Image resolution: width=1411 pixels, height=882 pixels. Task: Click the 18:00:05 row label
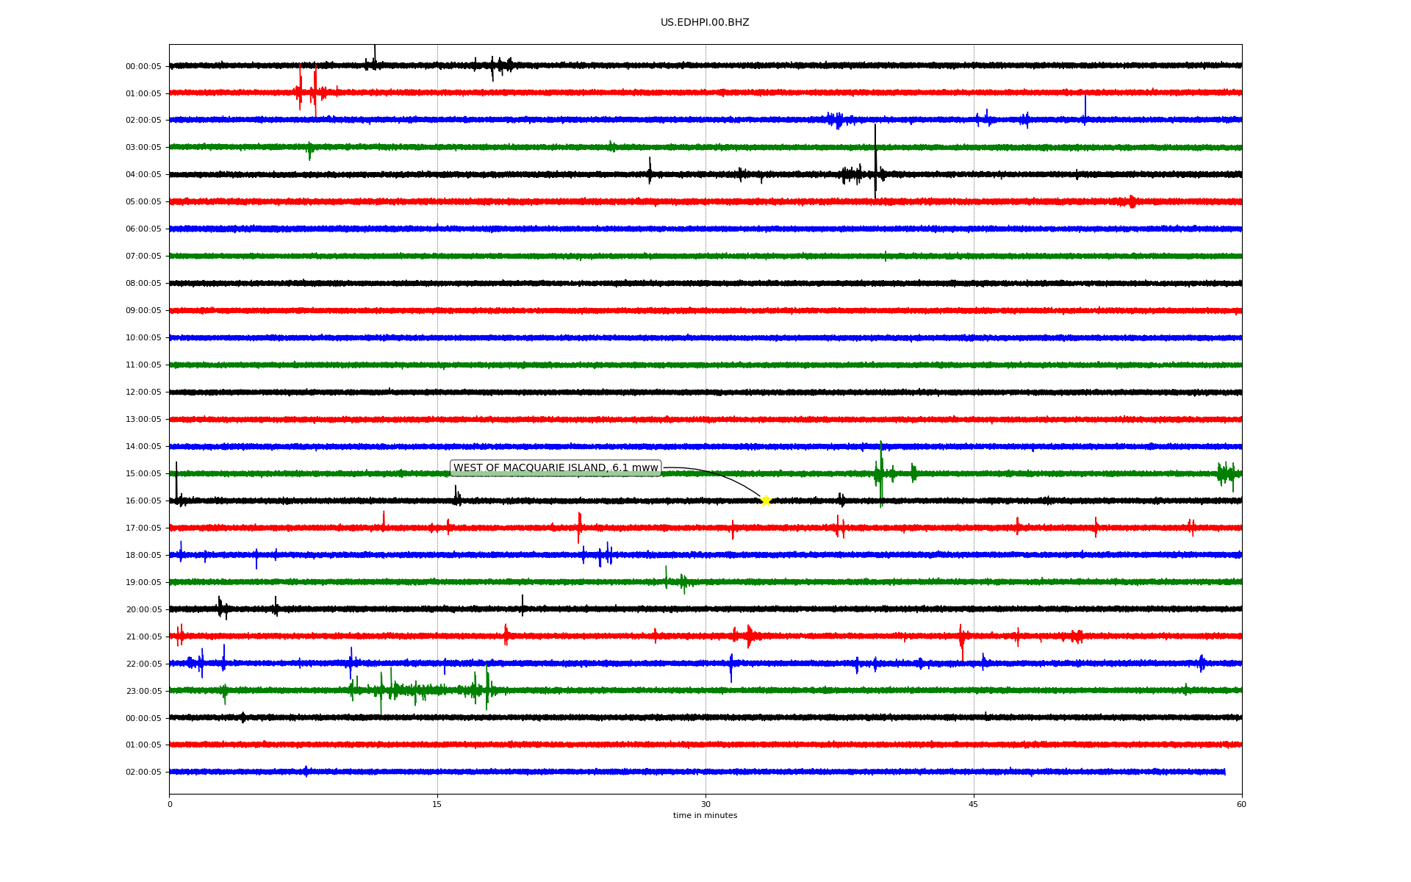point(143,556)
